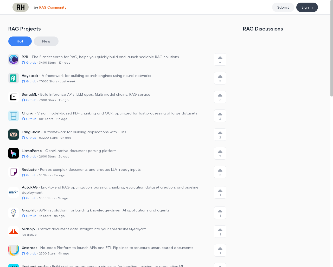
Task: Open the LangChain project logo
Action: (14, 135)
